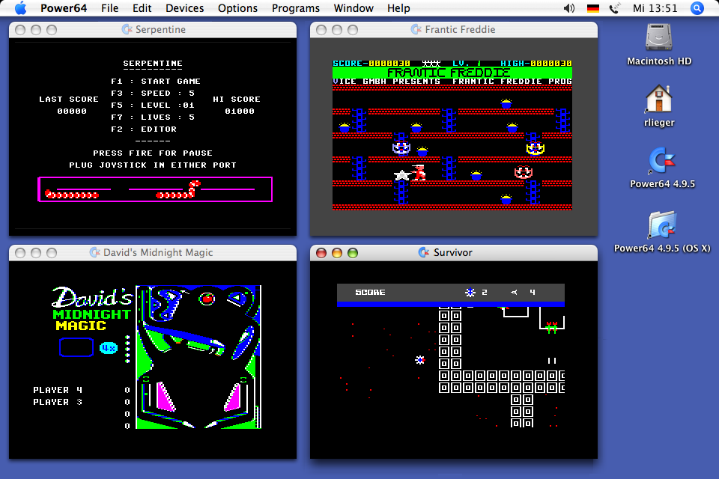The image size is (719, 479).
Task: Open the Edit menu
Action: click(x=142, y=8)
